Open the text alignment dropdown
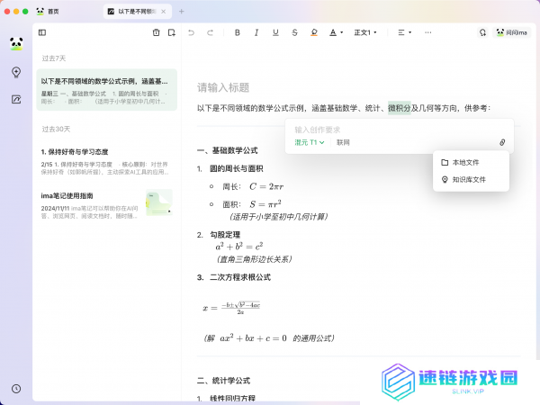 (x=405, y=32)
